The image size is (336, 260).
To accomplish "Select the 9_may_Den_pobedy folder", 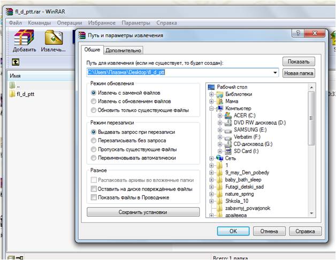I will (247, 173).
